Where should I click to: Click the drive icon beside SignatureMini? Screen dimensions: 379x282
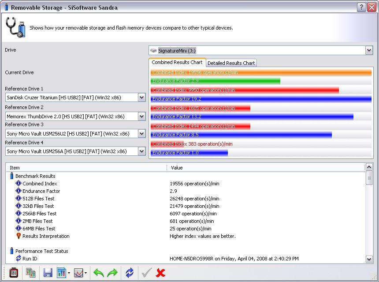click(153, 51)
